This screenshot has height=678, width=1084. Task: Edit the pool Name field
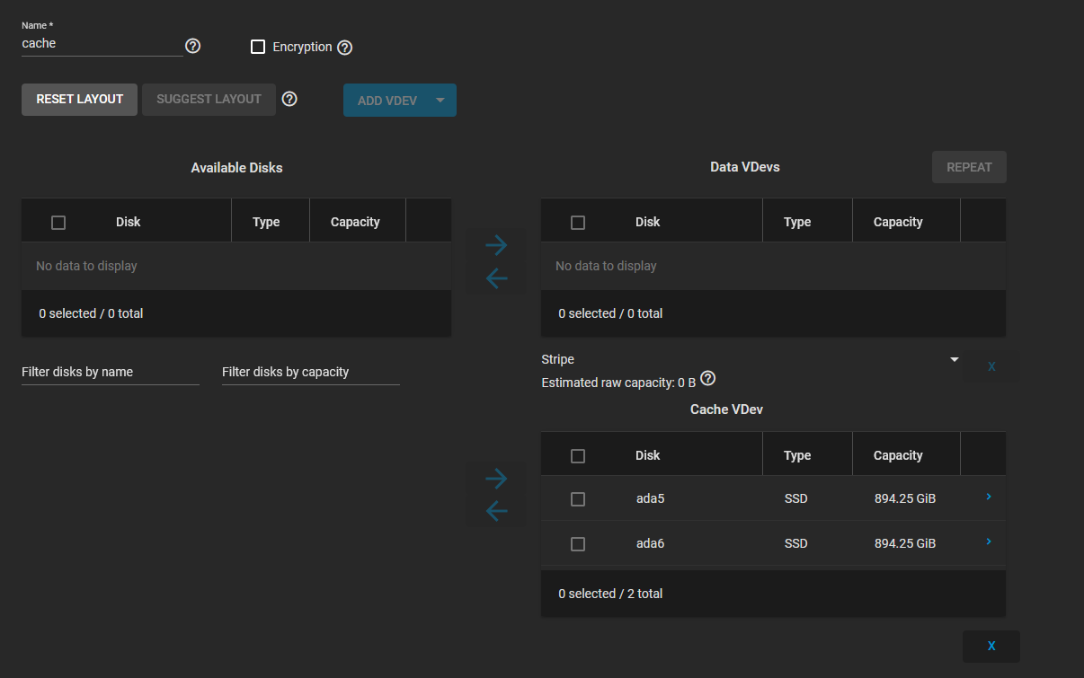pyautogui.click(x=102, y=43)
